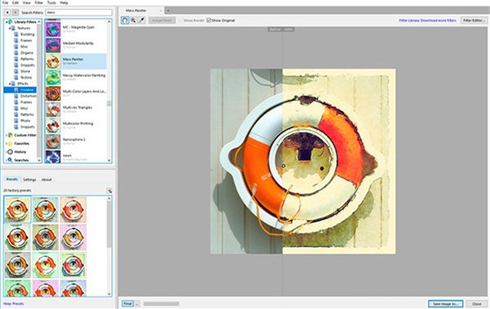490x309 pixels.
Task: Select the Creative effects category
Action: click(x=20, y=90)
